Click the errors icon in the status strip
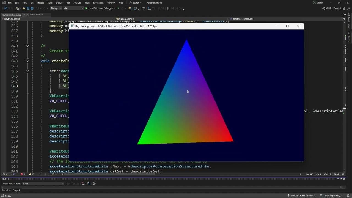The width and height of the screenshot is (352, 198). click(x=22, y=174)
